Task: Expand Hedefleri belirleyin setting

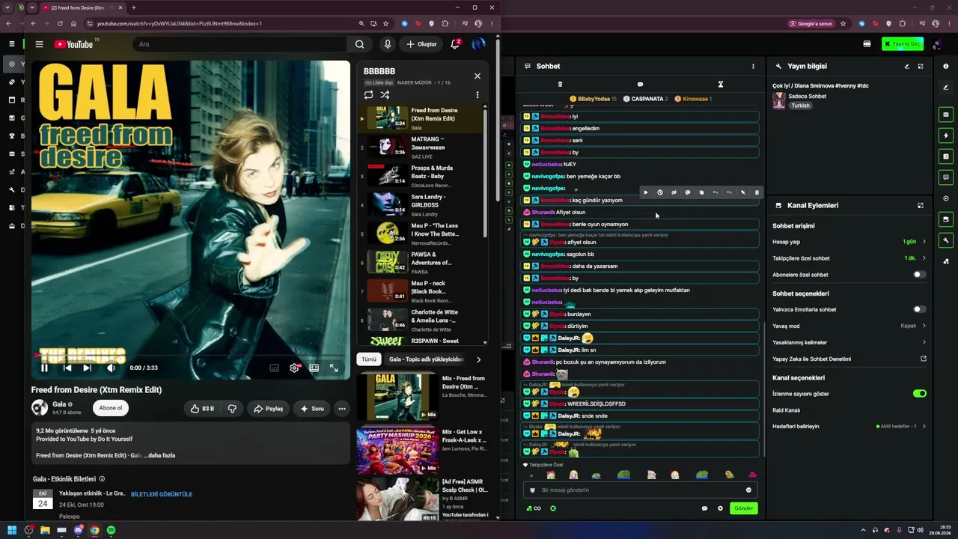Action: click(x=849, y=426)
